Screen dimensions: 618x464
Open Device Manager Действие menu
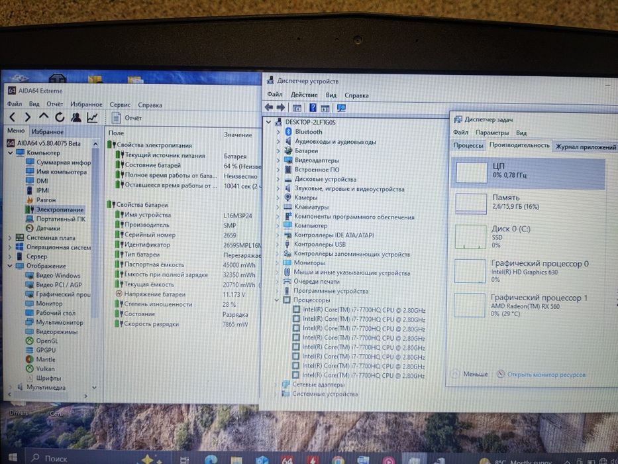tap(304, 95)
